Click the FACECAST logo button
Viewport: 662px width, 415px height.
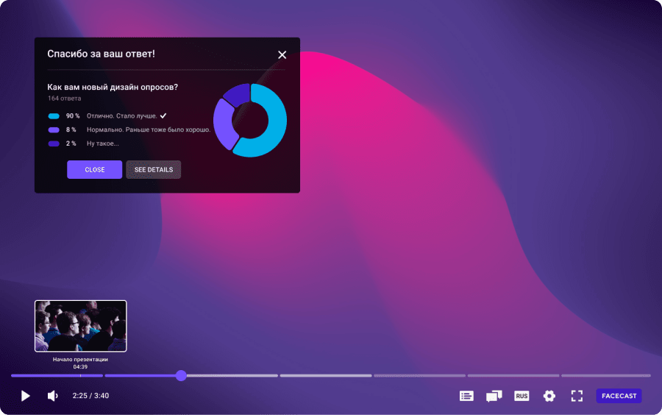(x=619, y=396)
